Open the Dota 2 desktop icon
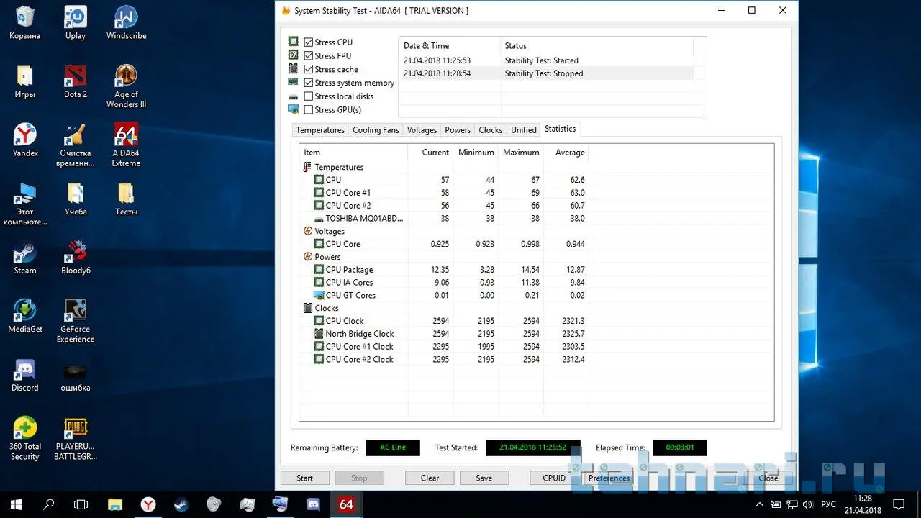921x518 pixels. (x=75, y=78)
